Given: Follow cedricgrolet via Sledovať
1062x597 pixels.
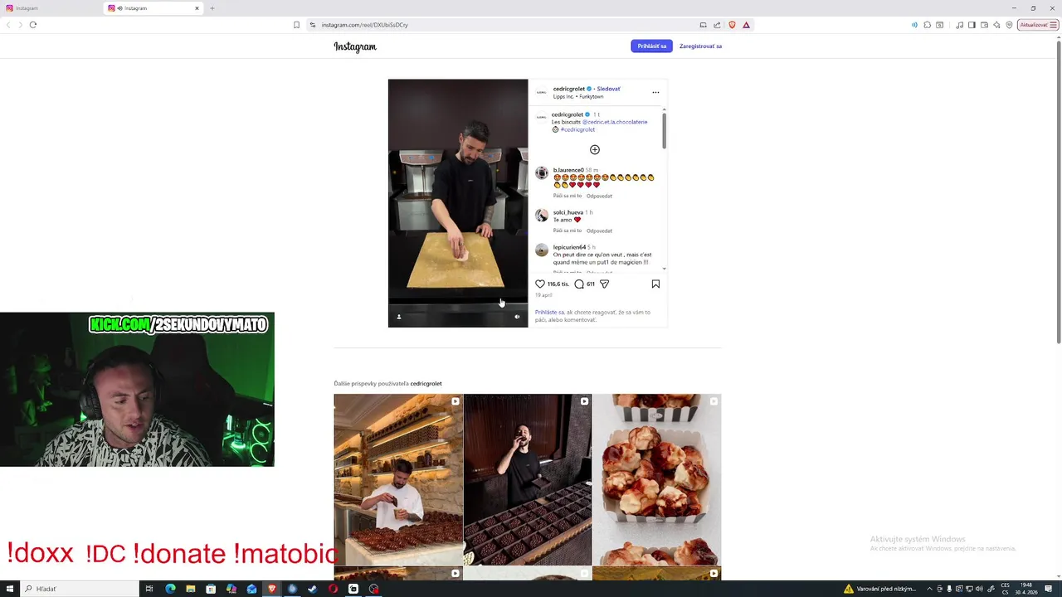Looking at the screenshot, I should point(608,89).
